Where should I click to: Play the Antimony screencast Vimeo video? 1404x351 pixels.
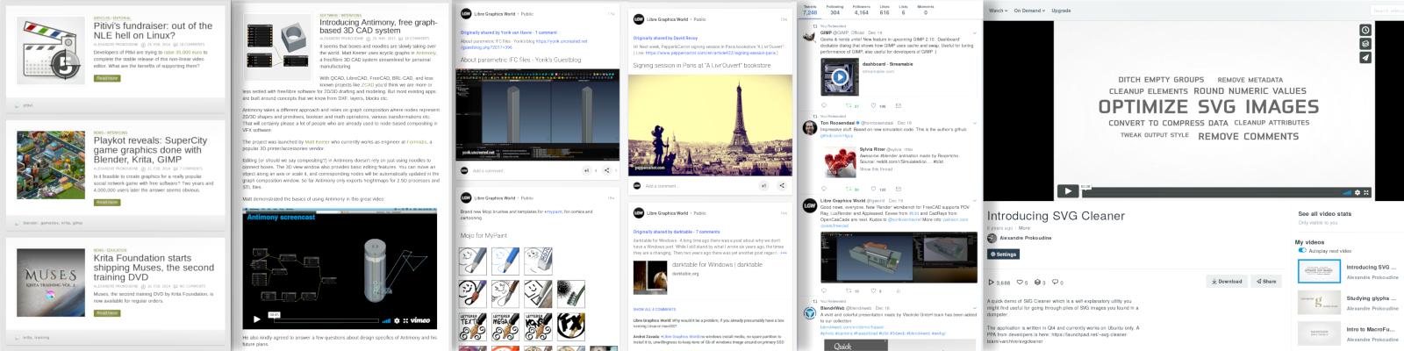click(257, 319)
